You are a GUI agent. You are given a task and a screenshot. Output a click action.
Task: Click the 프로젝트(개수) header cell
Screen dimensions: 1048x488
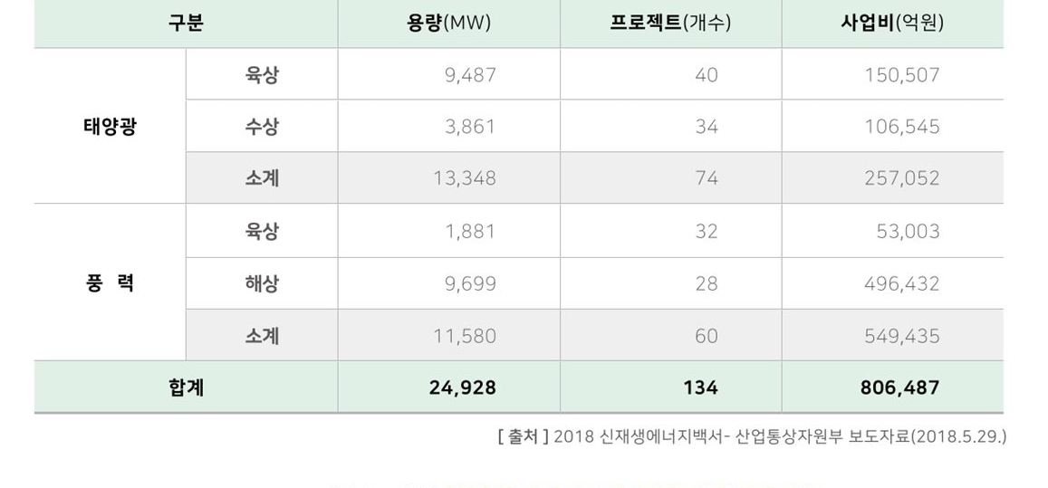pos(670,24)
